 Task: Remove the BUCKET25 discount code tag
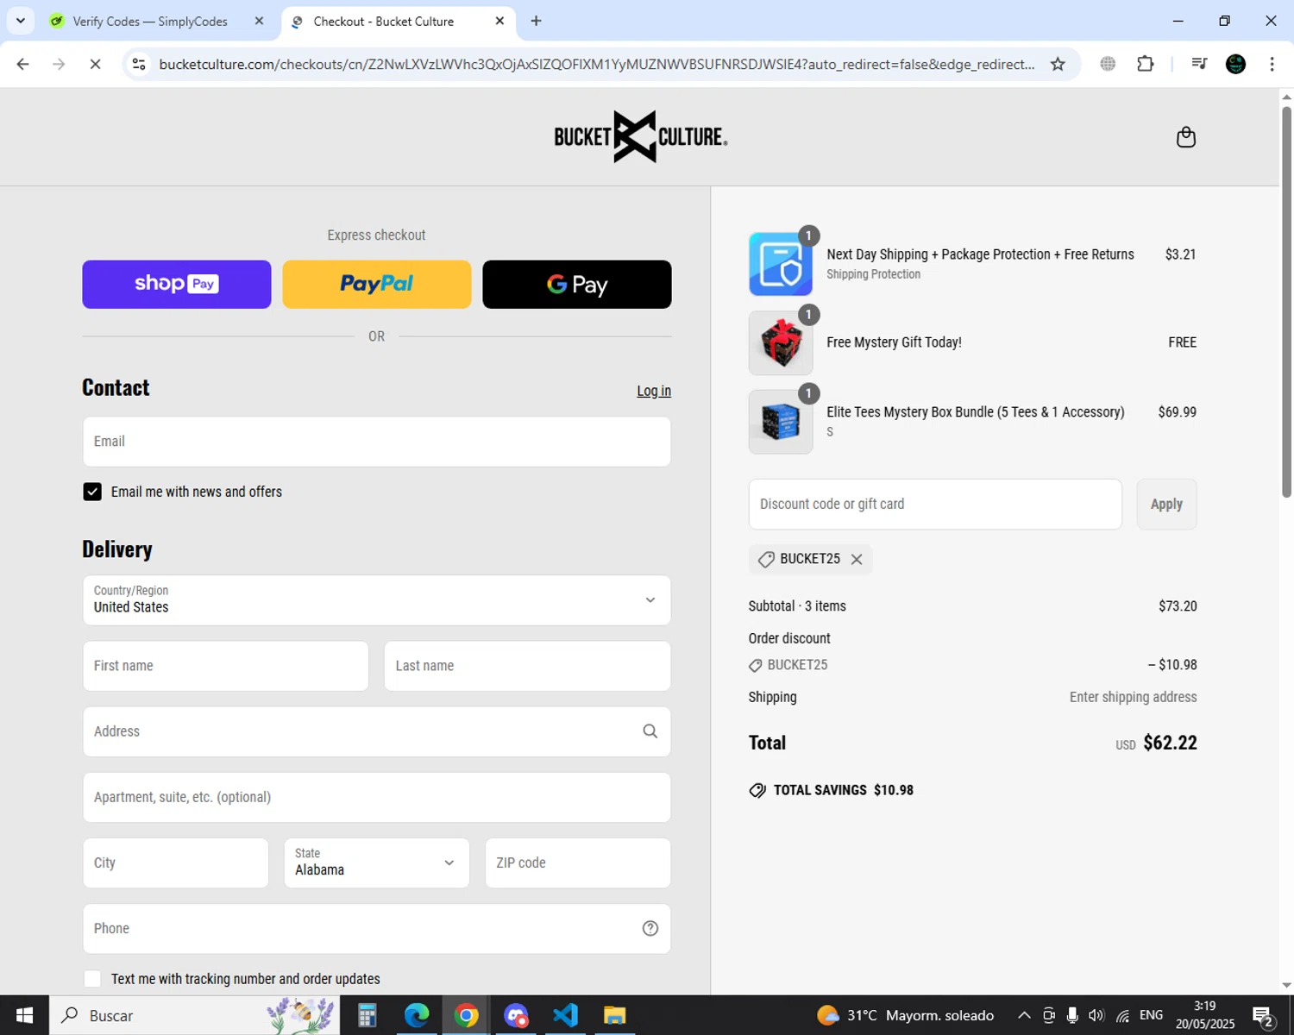coord(857,559)
